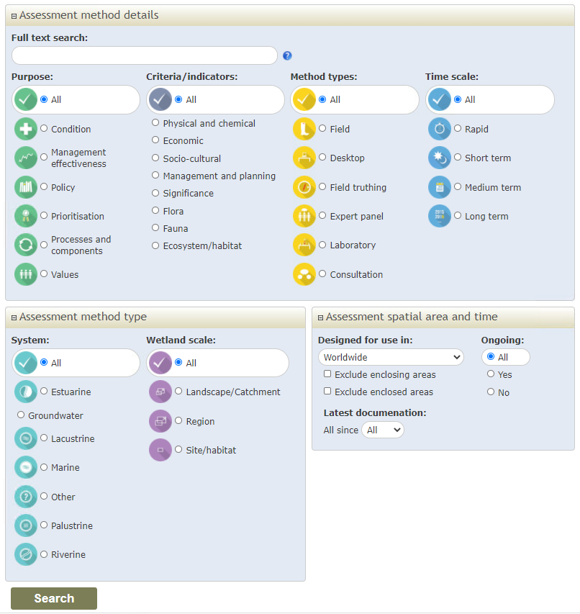Viewport: 580px width, 614px height.
Task: Click the Rapid stopwatch icon
Action: (440, 129)
